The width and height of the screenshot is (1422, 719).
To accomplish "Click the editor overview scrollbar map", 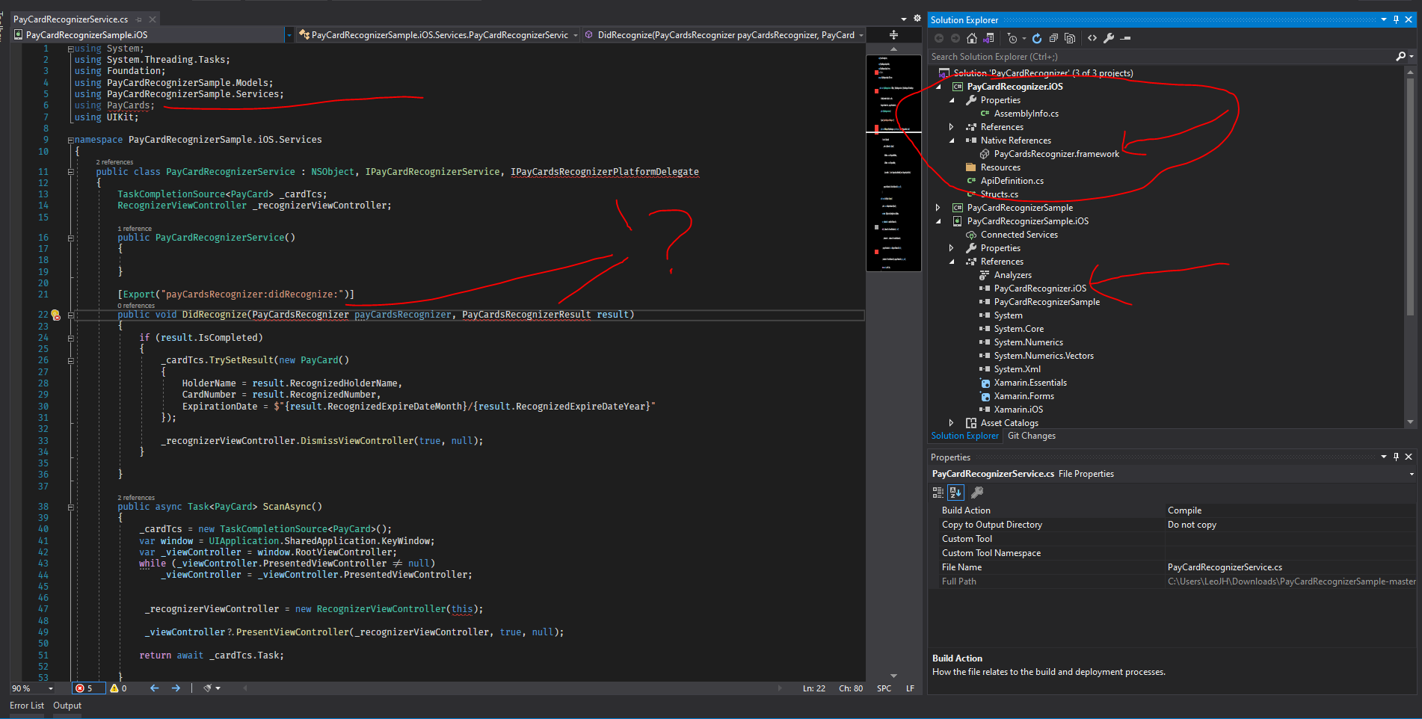I will pos(893,163).
